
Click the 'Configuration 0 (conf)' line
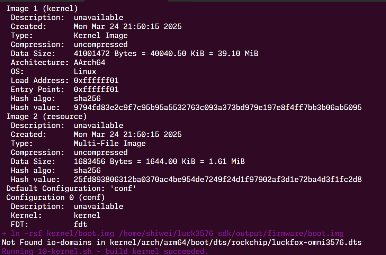click(x=56, y=198)
